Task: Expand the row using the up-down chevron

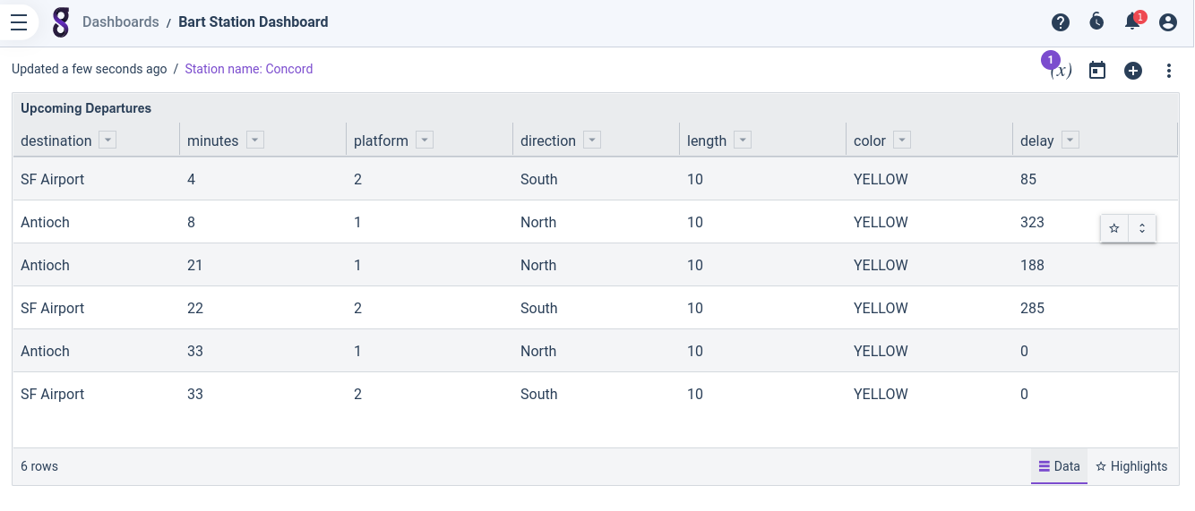Action: (1142, 228)
